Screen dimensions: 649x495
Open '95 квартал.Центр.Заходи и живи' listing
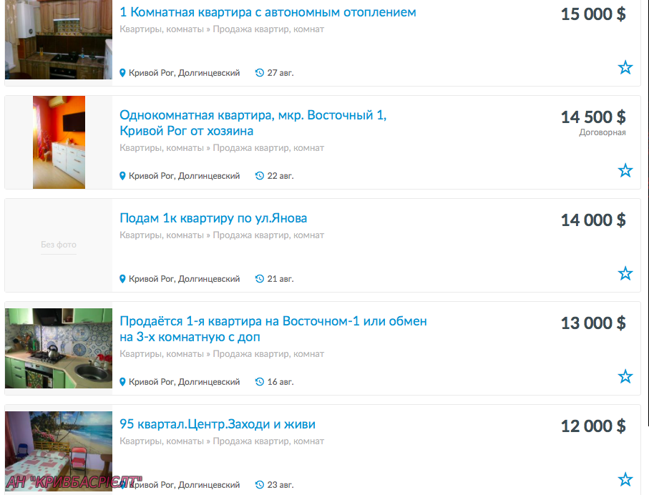point(218,424)
